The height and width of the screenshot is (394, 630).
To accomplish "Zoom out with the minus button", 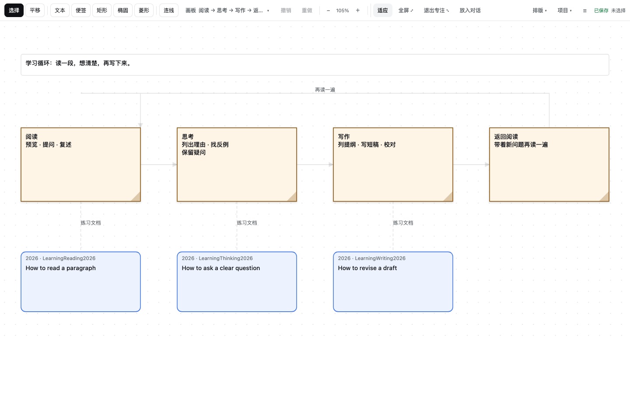I will pos(328,11).
